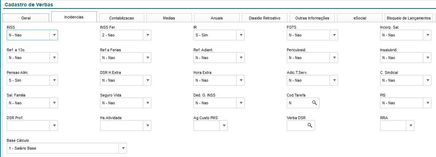The height and width of the screenshot is (157, 436).
Task: Expand the Pensao Alim. dropdown
Action: coord(54,80)
